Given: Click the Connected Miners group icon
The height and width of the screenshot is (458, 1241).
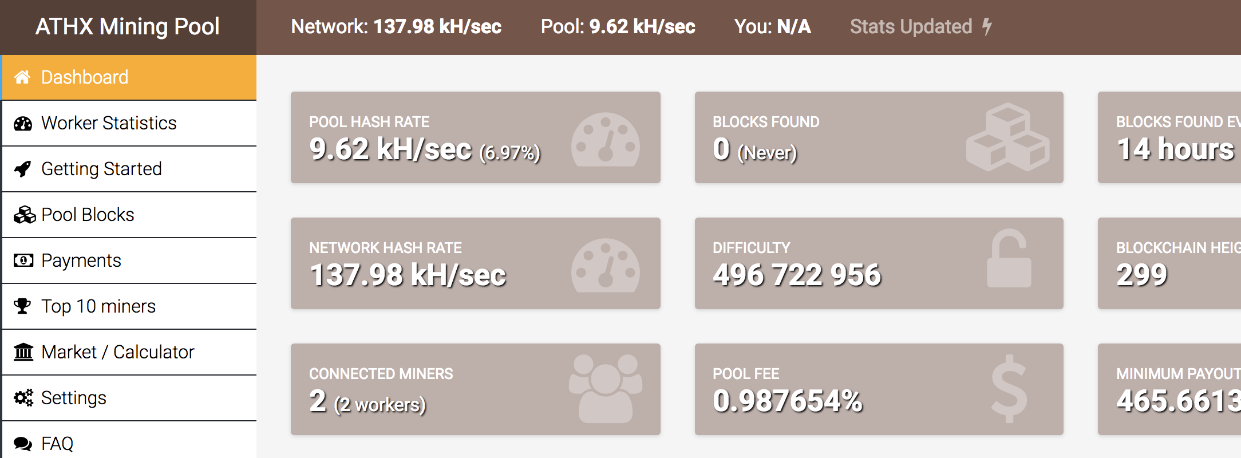Looking at the screenshot, I should 606,388.
